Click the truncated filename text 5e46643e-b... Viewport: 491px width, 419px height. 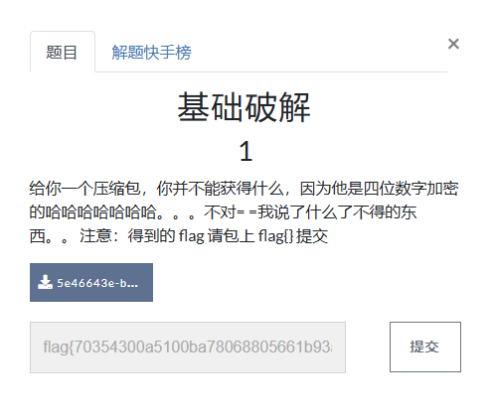pyautogui.click(x=97, y=283)
